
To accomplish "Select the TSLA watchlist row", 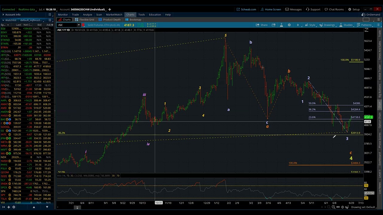I will pyautogui.click(x=27, y=199).
